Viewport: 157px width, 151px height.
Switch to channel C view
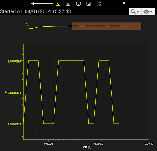[x=78, y=4]
